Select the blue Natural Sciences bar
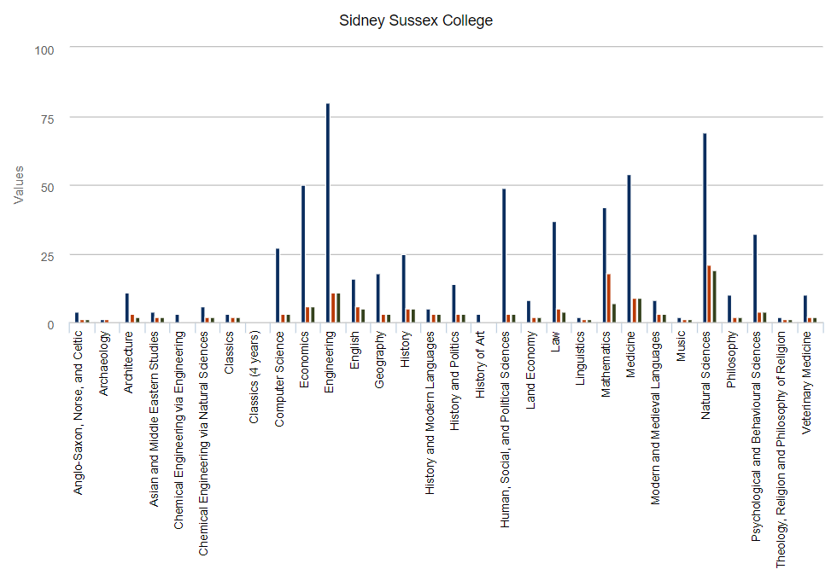The height and width of the screenshot is (581, 837). [x=705, y=228]
